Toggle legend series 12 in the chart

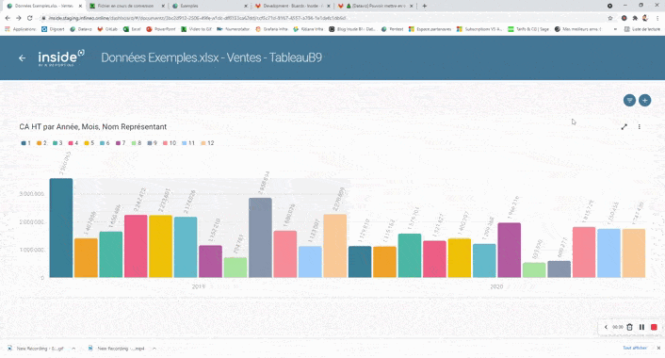pos(207,143)
